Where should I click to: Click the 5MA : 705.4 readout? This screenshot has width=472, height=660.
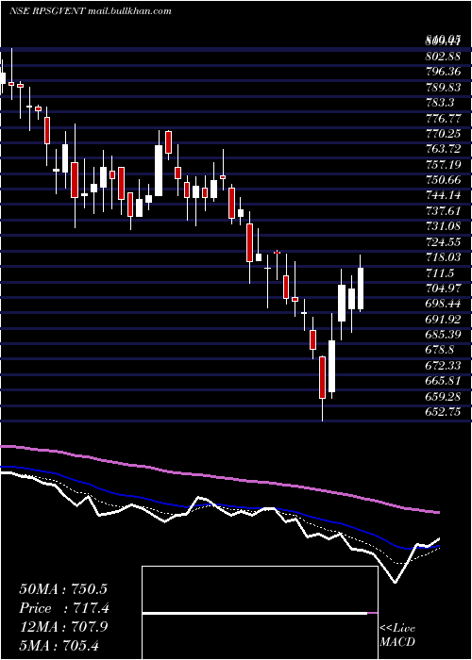59,645
